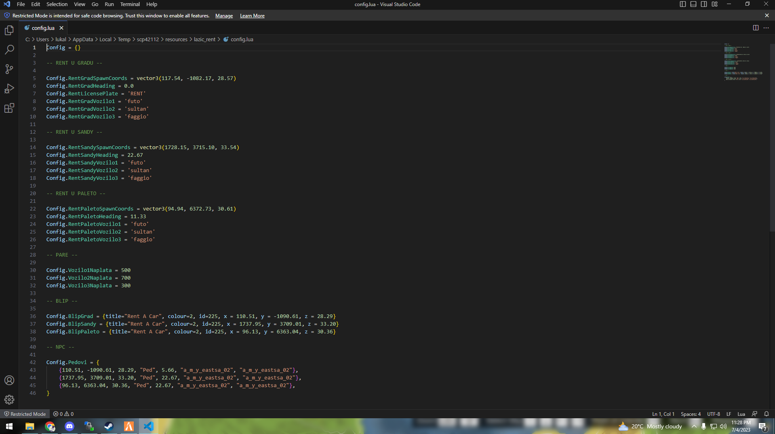
Task: Open Discord from the Windows taskbar
Action: (x=69, y=426)
